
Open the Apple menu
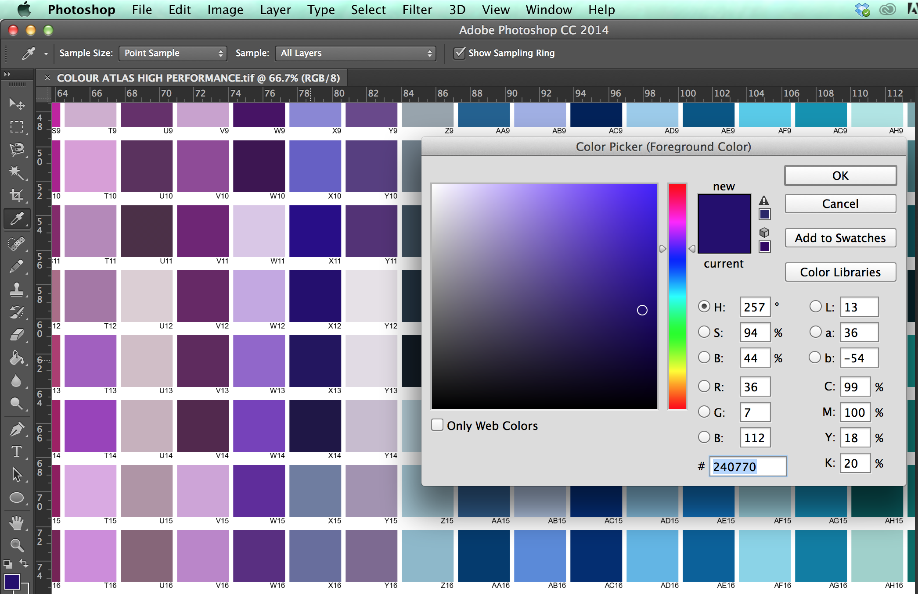pyautogui.click(x=24, y=9)
